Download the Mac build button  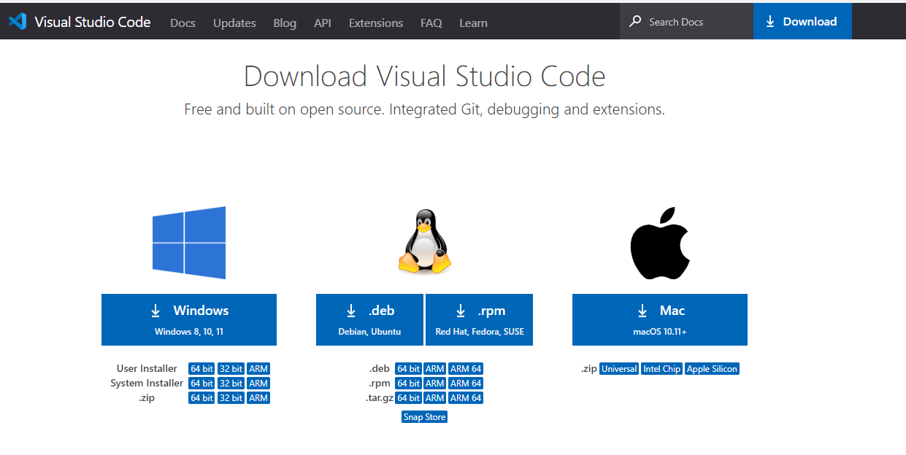coord(660,319)
